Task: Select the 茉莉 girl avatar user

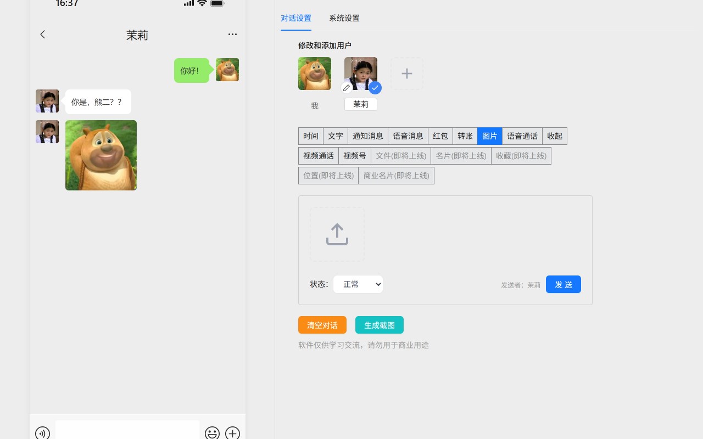Action: 361,74
